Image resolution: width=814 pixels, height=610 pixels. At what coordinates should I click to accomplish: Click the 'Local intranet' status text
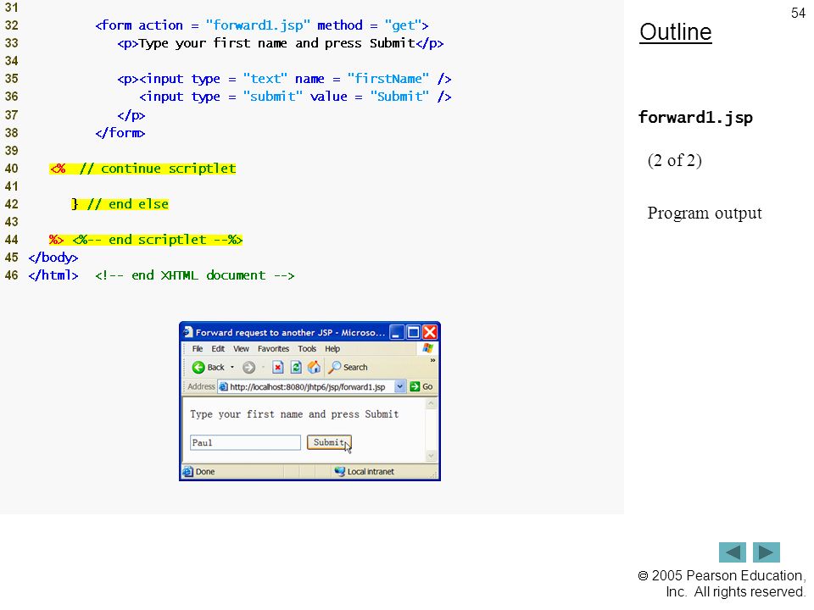(371, 472)
